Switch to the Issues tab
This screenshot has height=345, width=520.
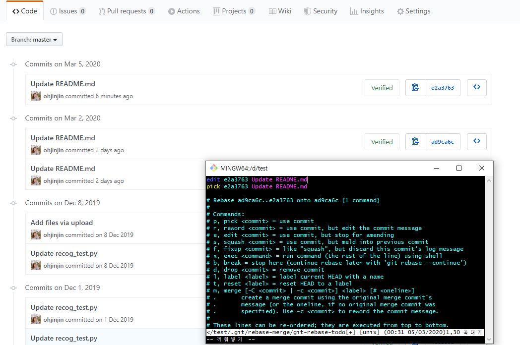tap(67, 10)
